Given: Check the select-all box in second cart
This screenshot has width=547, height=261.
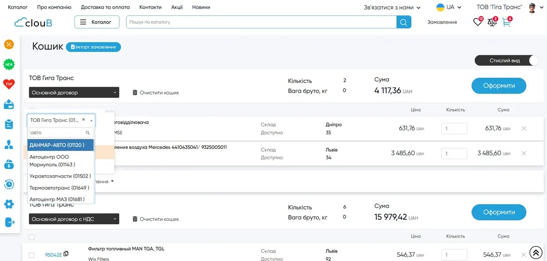Looking at the screenshot, I should tap(31, 237).
